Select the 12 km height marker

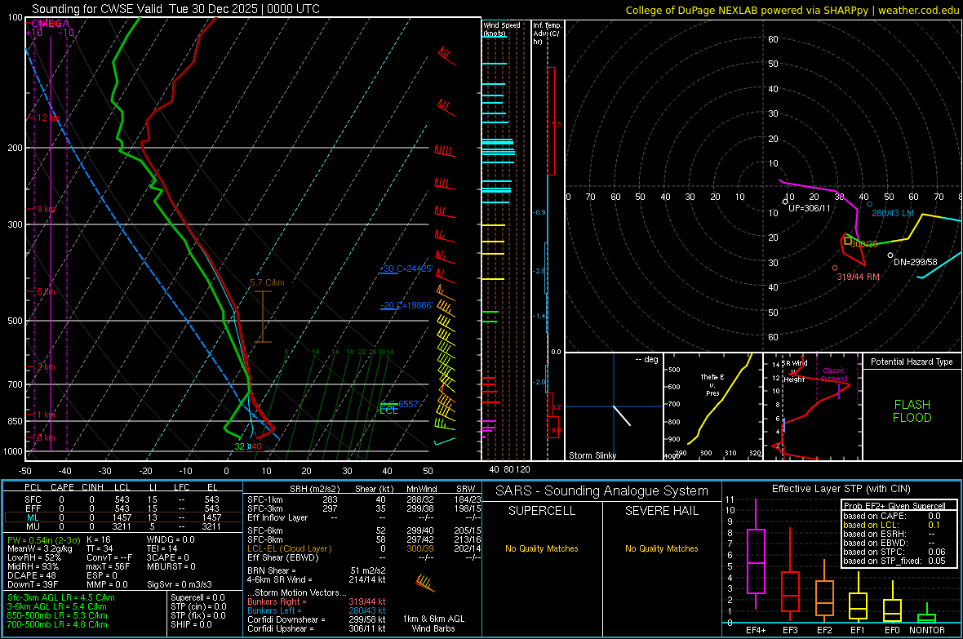(49, 118)
